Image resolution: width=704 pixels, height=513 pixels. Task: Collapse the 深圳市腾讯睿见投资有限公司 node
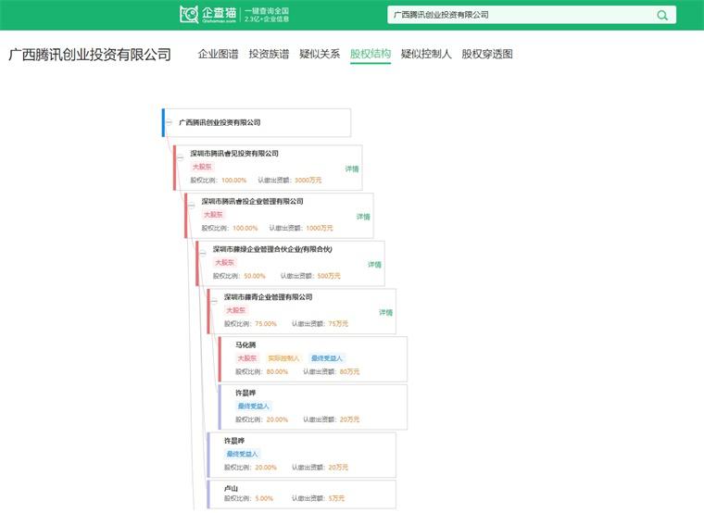click(x=181, y=157)
